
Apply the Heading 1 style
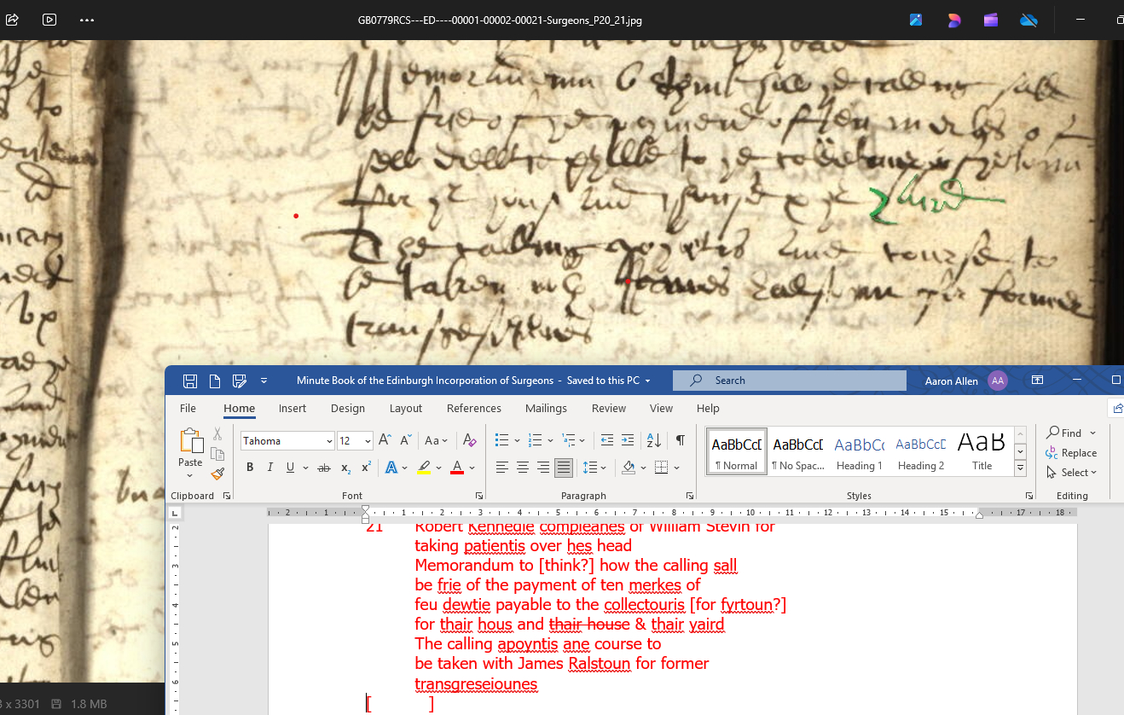pyautogui.click(x=859, y=451)
